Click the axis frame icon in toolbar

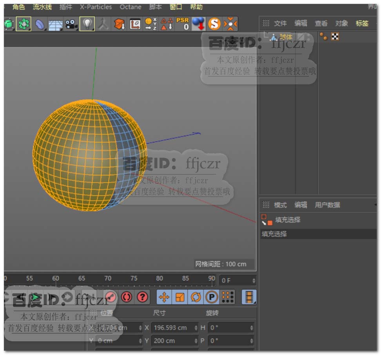coord(135,24)
